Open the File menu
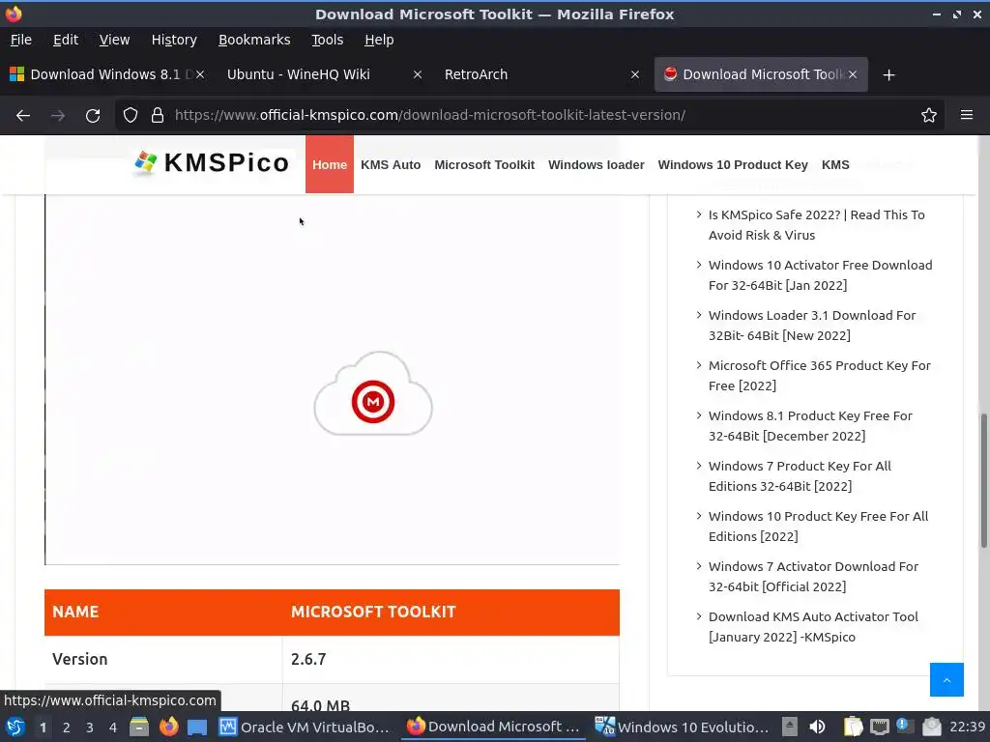 pos(21,40)
